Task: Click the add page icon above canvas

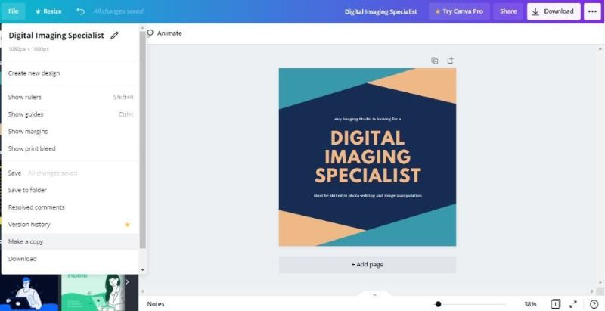Action: pos(450,61)
